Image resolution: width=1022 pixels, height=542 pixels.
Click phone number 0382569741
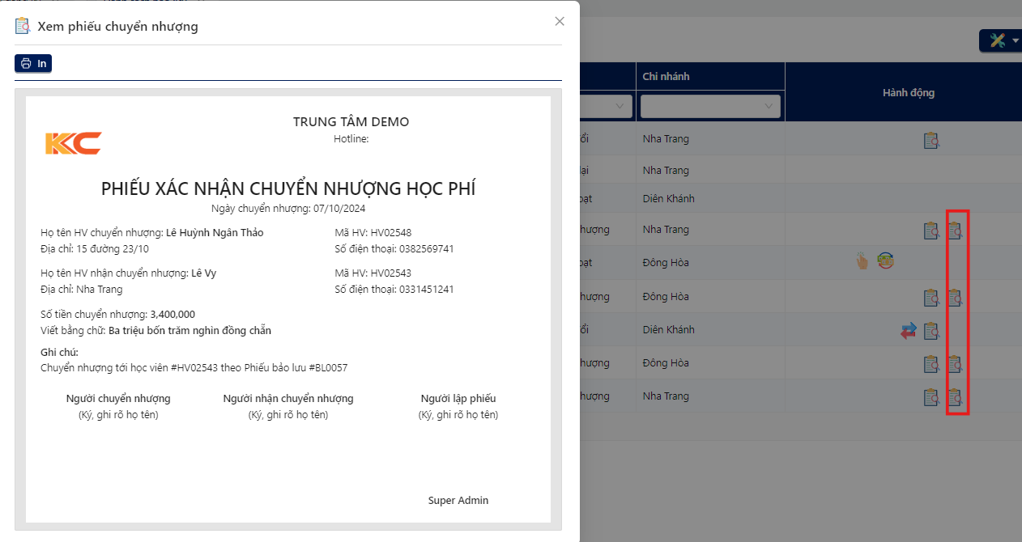click(427, 249)
